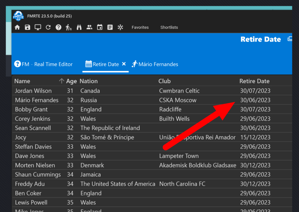The image size is (299, 212).
Task: Click the CSKA Moscow club cell
Action: point(178,100)
